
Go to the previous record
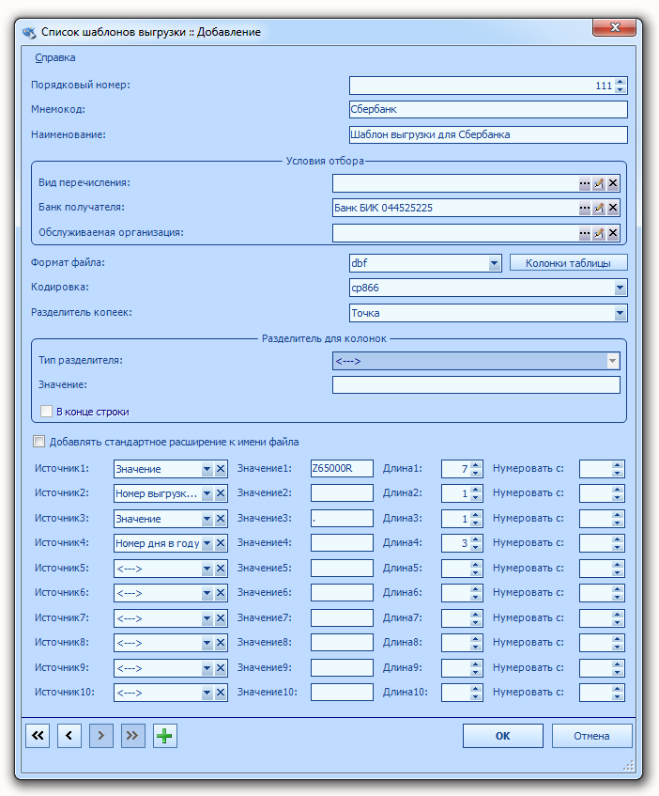pos(69,736)
